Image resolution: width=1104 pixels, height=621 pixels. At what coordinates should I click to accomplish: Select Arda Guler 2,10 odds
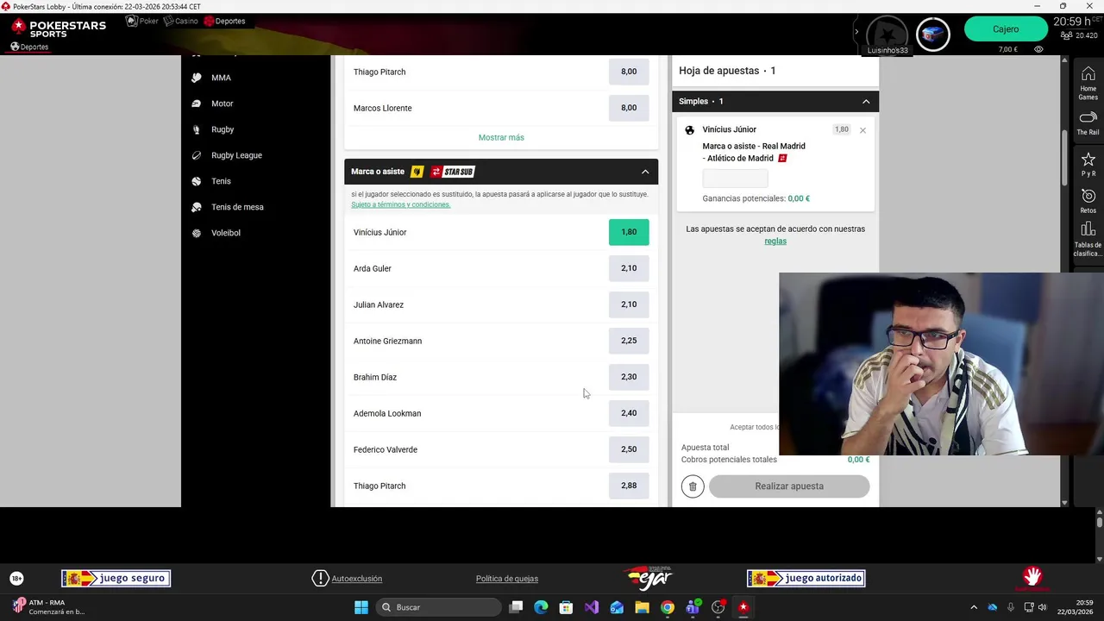pyautogui.click(x=629, y=268)
